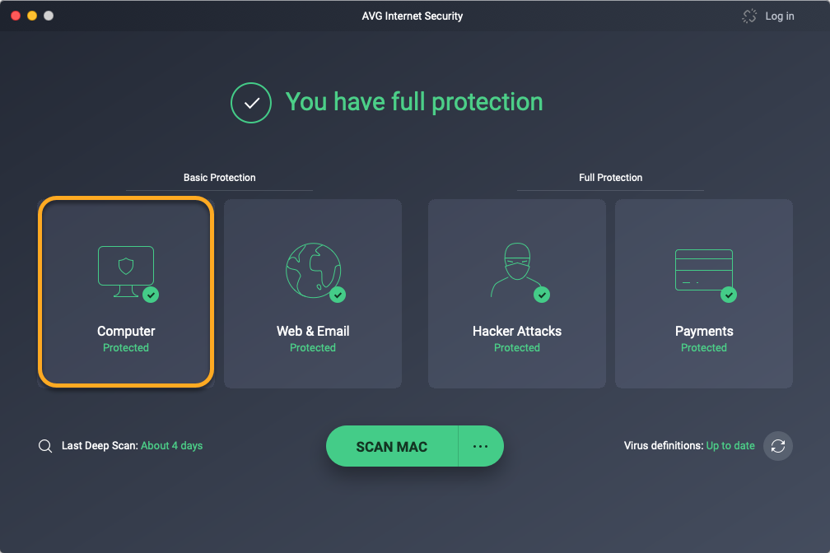830x553 pixels.
Task: Click the credit card icon in Payments tile
Action: click(x=704, y=270)
